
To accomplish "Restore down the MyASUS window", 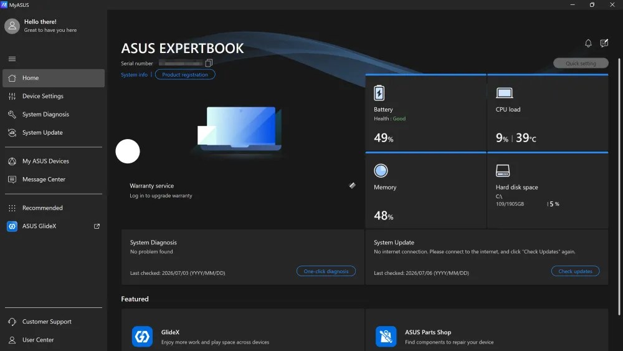I will click(592, 5).
